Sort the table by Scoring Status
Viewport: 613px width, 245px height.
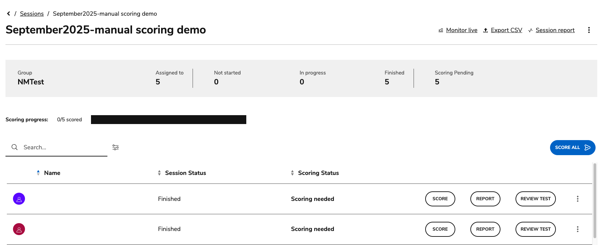click(292, 173)
